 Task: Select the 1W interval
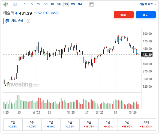tap(73, 4)
